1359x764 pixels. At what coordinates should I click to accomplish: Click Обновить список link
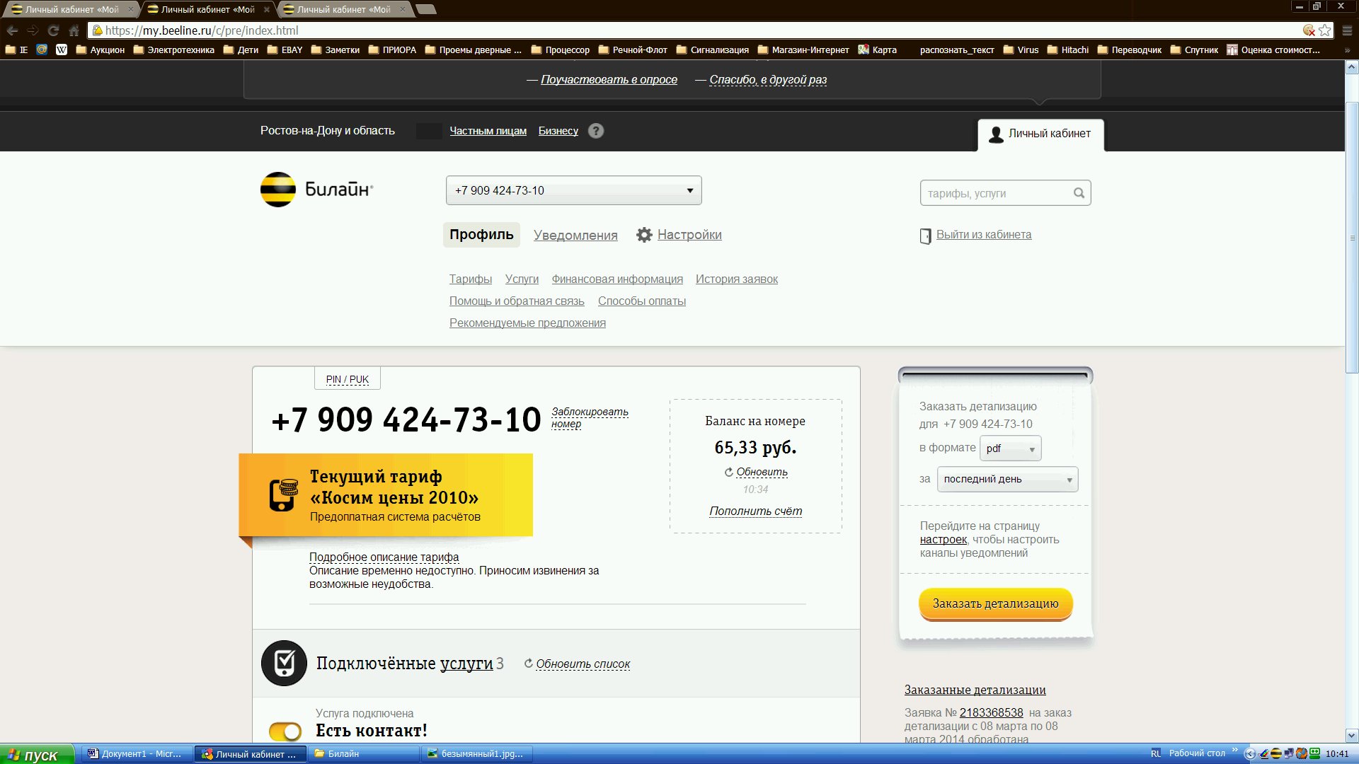583,664
